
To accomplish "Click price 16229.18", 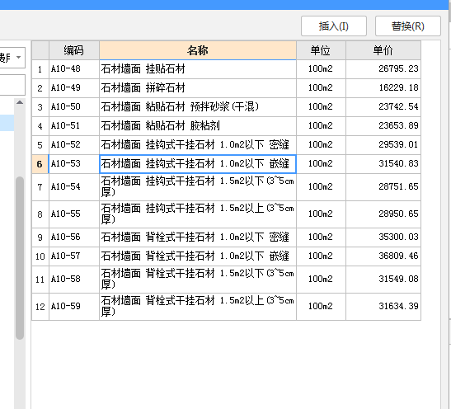I will (x=383, y=88).
